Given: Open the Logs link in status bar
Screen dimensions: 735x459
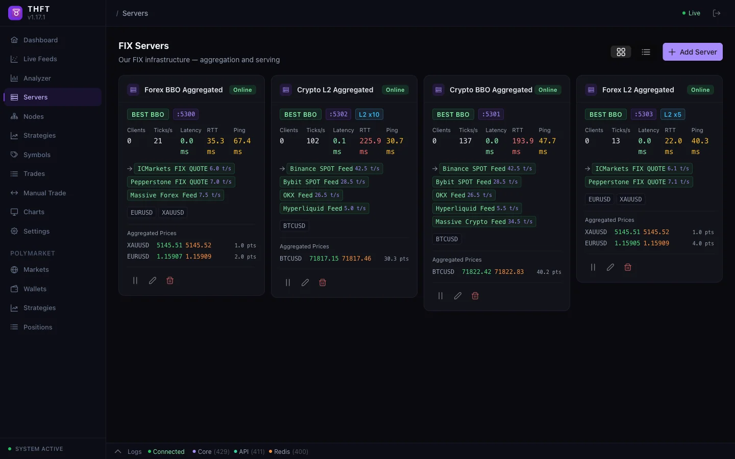Looking at the screenshot, I should (x=134, y=452).
